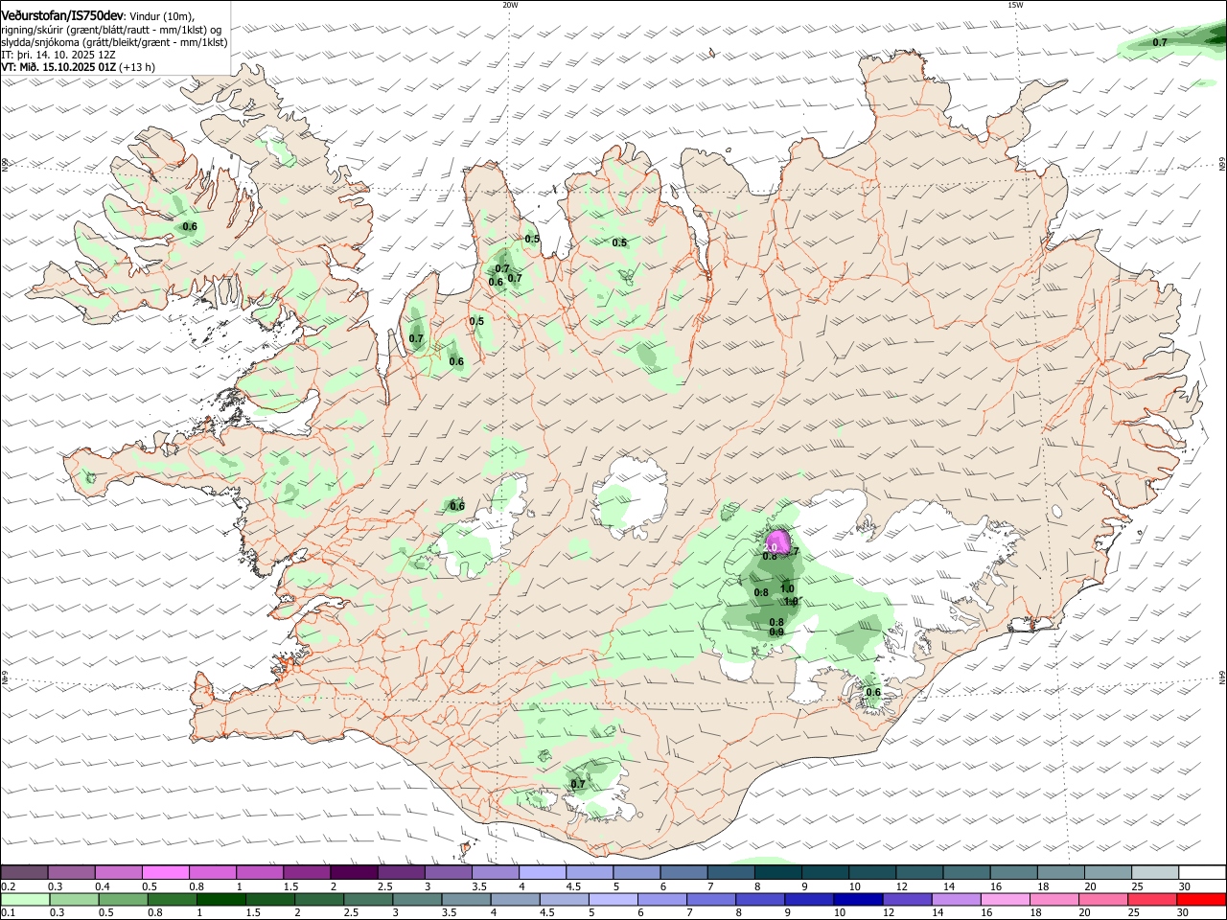Click the '0.9' precipitation value on the map
The height and width of the screenshot is (920, 1227).
click(x=777, y=632)
